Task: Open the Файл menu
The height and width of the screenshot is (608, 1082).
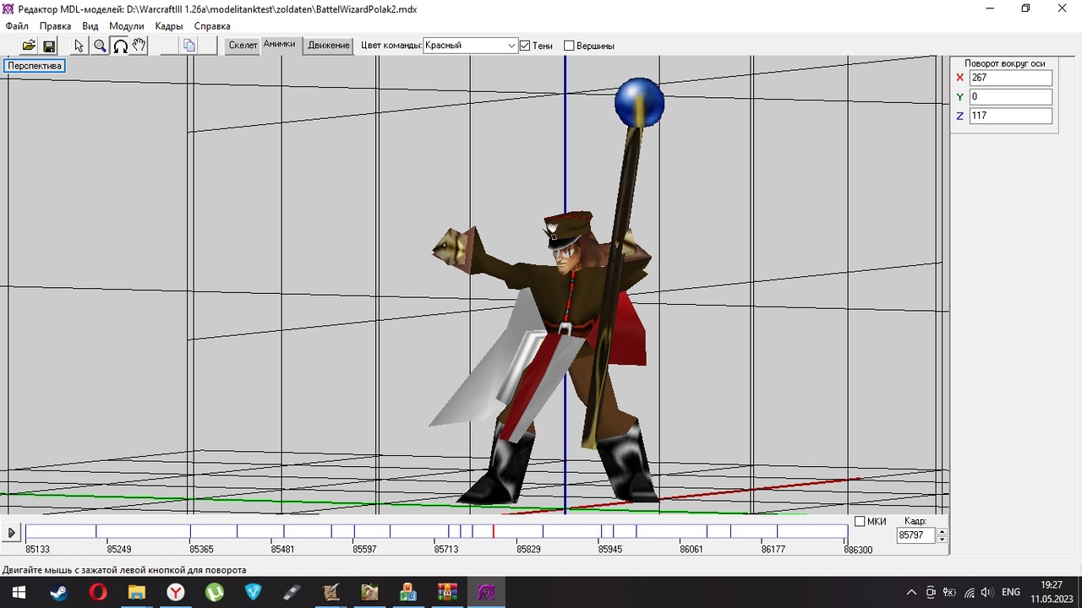Action: point(17,26)
